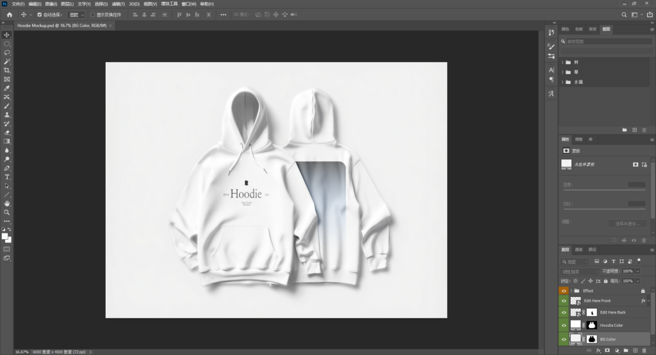Screen dimensions: 656x355
Task: Click the three-dots more options in options bar
Action: pyautogui.click(x=224, y=15)
